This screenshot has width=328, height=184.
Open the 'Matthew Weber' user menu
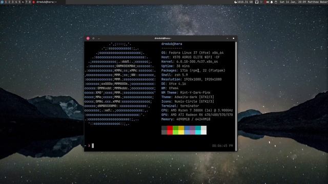click(318, 2)
